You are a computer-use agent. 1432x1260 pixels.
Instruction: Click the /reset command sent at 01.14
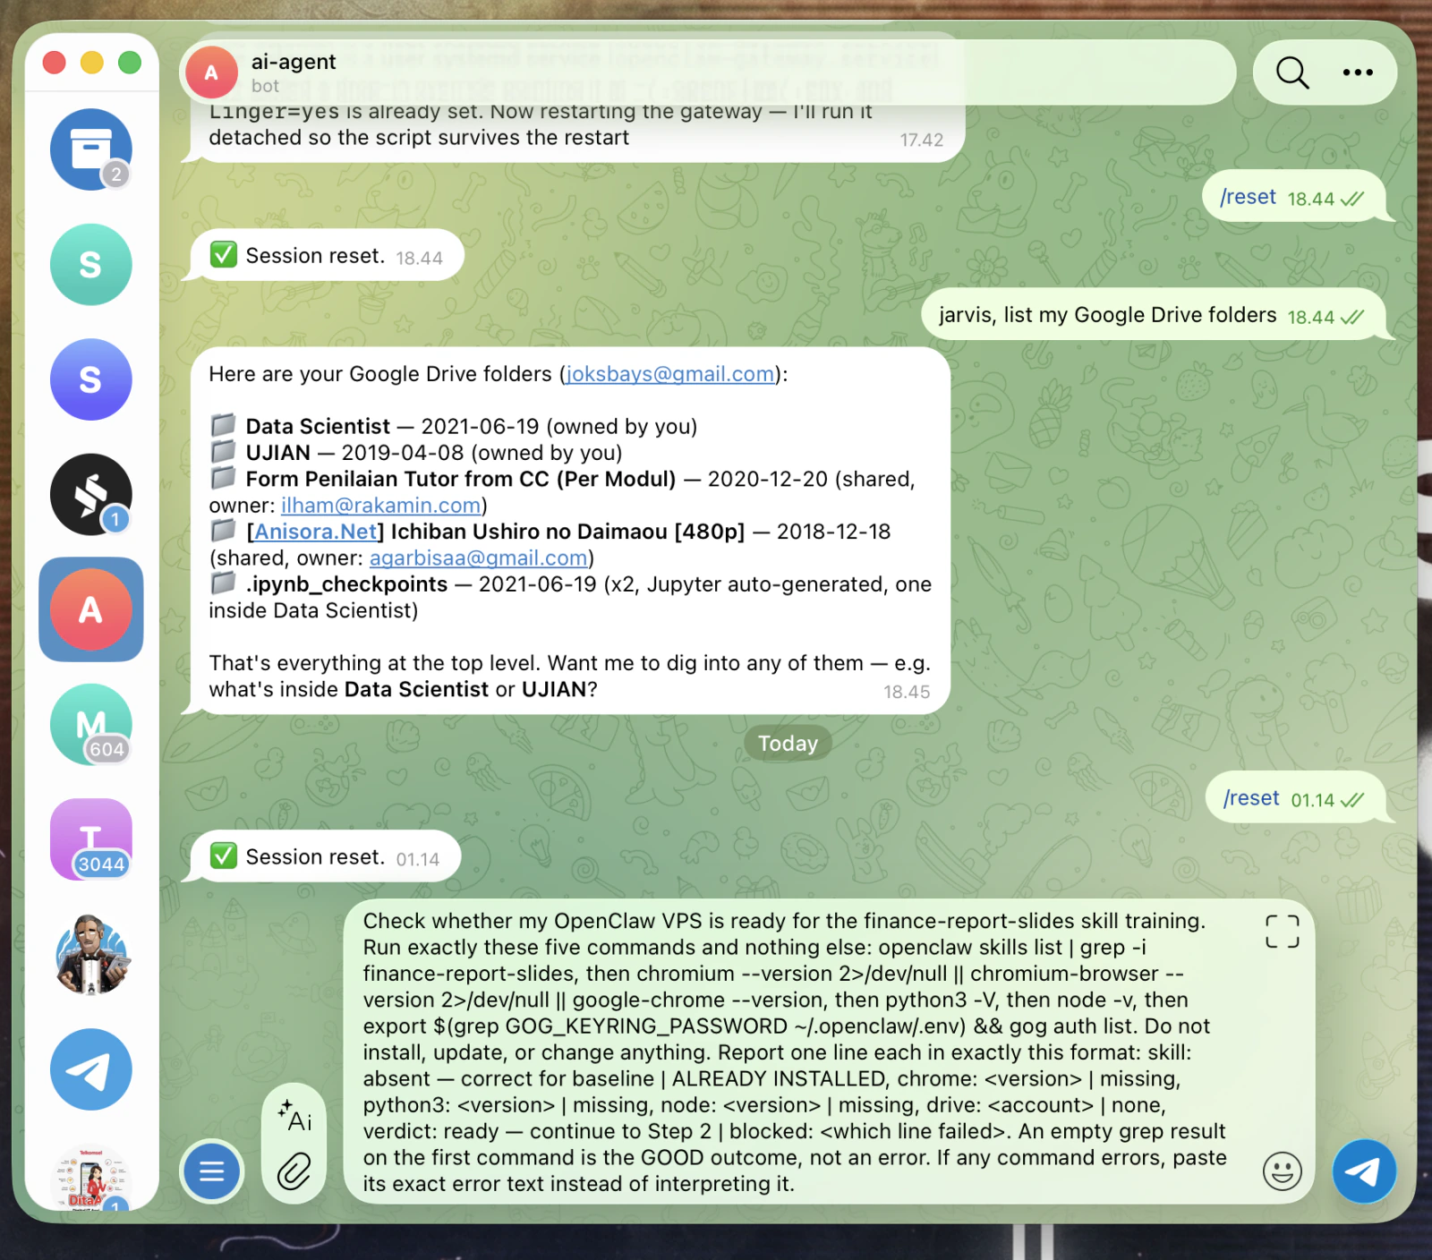1251,798
